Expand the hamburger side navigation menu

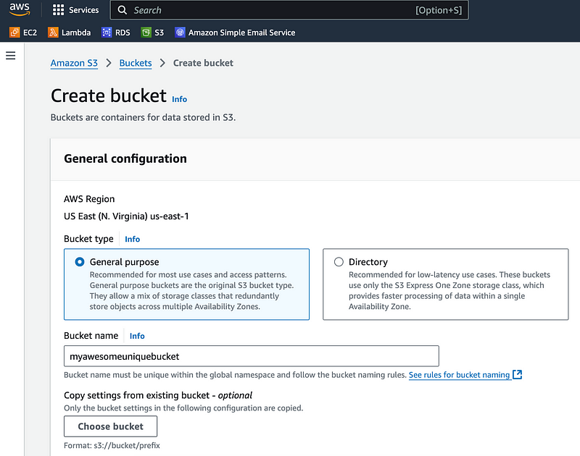[11, 56]
